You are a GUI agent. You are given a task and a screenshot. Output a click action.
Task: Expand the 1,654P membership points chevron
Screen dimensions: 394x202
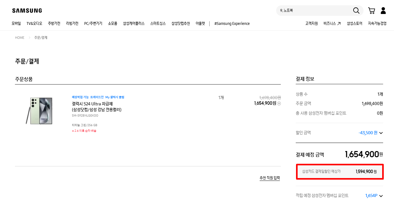381,195
